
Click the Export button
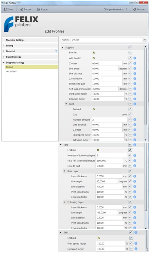[43, 9]
